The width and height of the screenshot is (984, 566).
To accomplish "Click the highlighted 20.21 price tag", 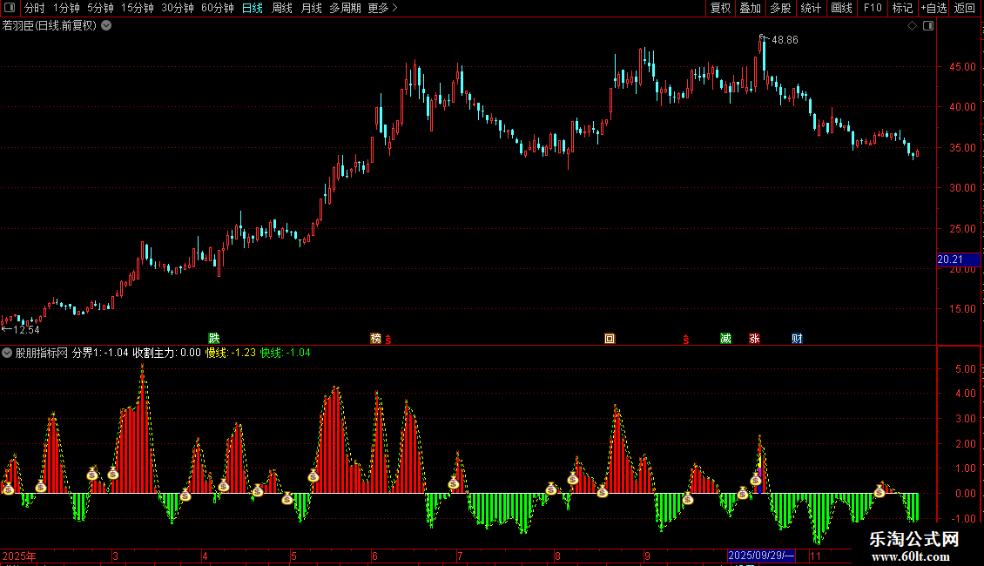I will point(958,259).
